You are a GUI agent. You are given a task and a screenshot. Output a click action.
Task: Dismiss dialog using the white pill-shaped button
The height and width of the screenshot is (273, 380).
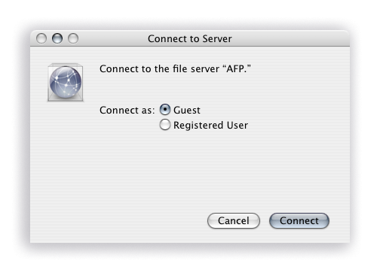(234, 220)
